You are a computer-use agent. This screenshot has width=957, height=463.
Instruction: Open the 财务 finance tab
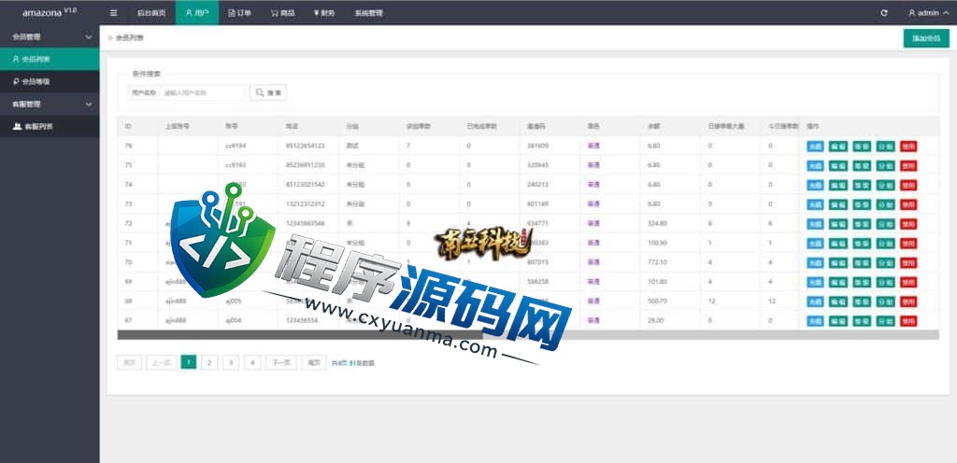(324, 13)
